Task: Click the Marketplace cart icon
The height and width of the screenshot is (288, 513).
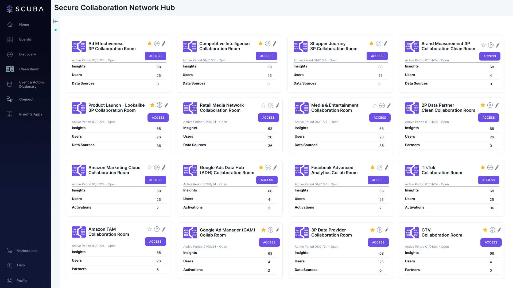Action: [10, 251]
